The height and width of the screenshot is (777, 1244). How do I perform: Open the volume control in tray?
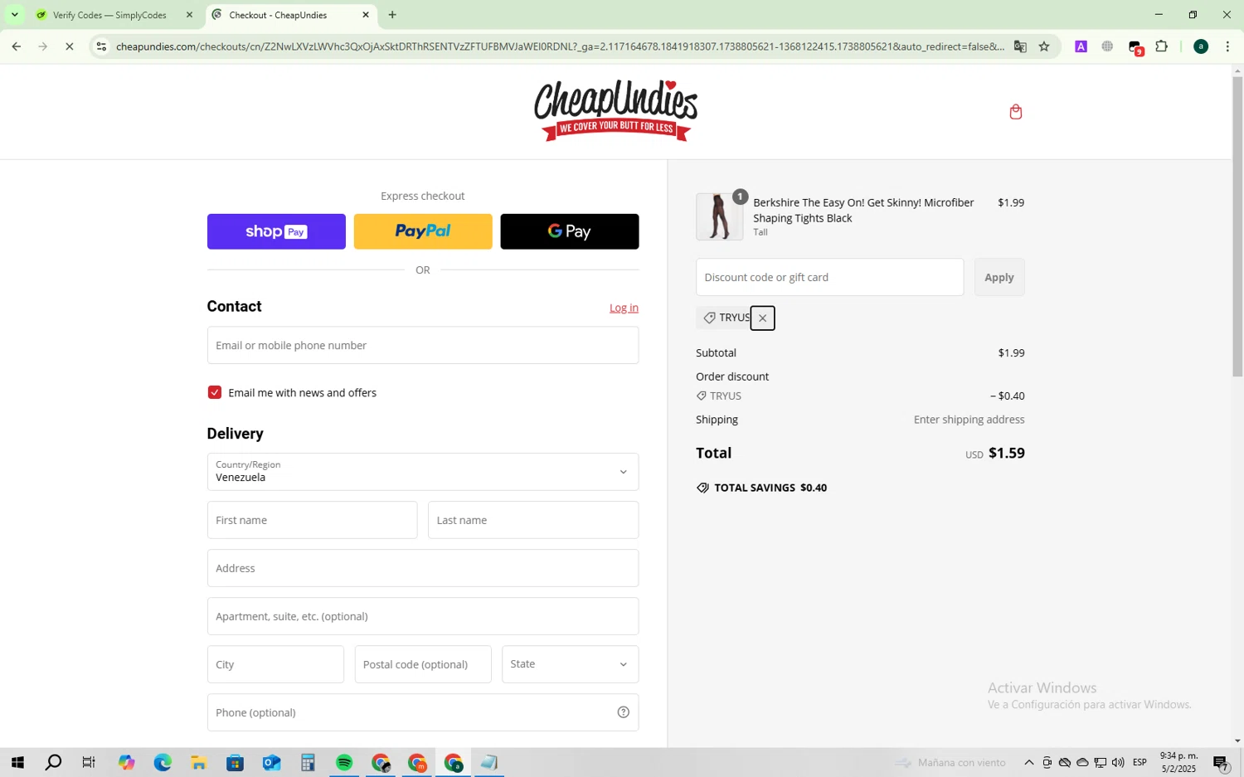(x=1118, y=763)
